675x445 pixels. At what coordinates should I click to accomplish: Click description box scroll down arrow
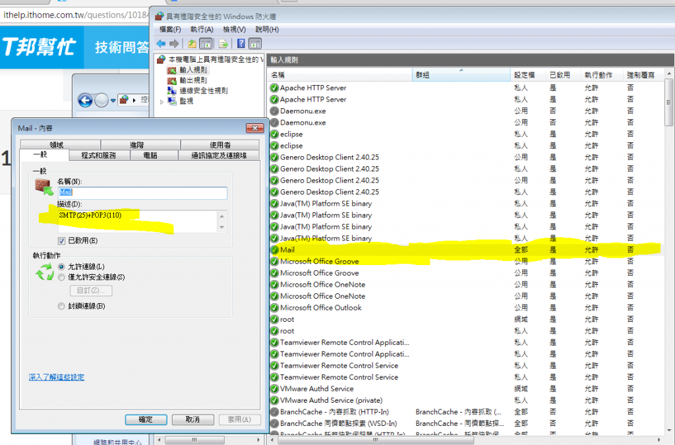[x=222, y=227]
